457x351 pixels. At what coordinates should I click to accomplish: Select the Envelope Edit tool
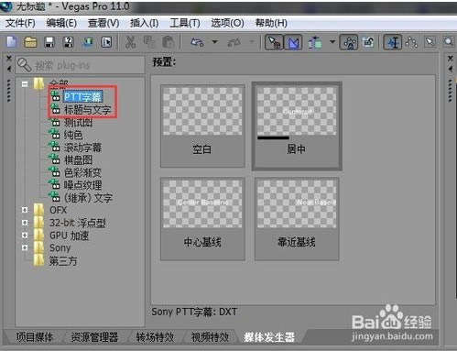point(411,42)
